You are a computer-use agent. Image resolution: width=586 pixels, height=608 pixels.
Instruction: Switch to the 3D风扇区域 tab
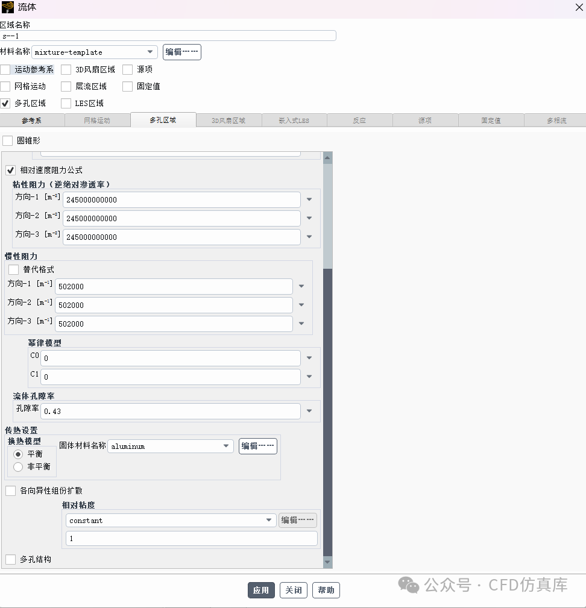[229, 119]
